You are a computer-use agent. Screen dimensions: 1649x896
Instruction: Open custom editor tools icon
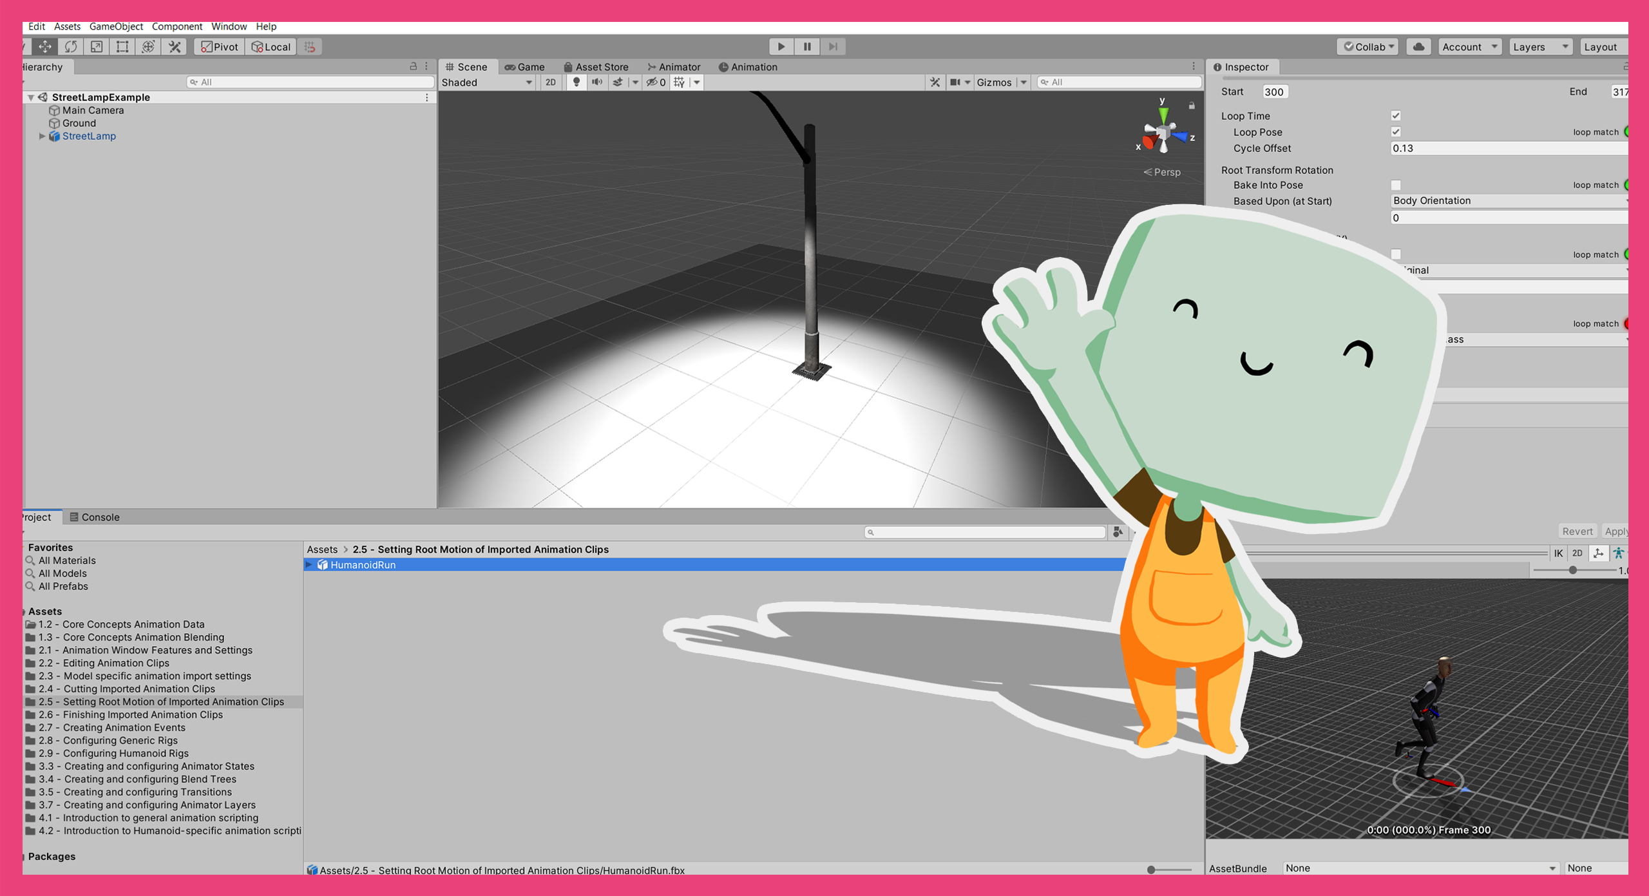175,47
